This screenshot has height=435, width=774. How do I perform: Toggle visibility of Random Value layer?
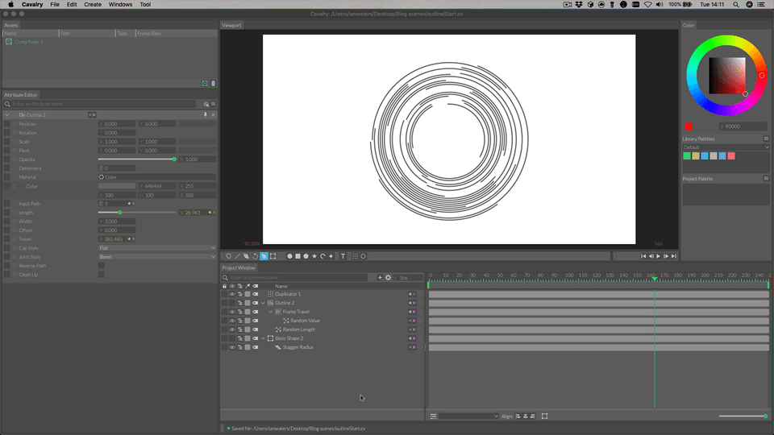[232, 321]
